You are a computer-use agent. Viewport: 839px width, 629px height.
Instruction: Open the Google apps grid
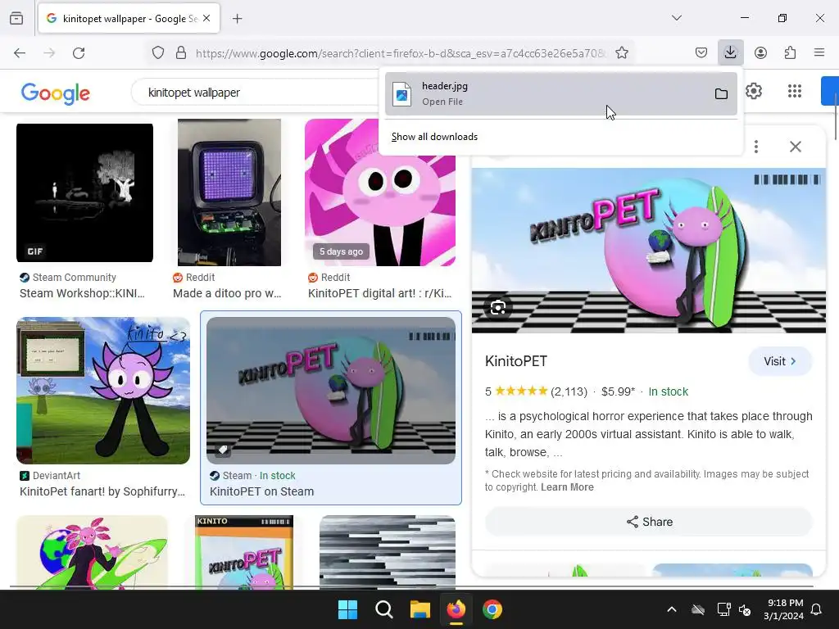click(795, 91)
